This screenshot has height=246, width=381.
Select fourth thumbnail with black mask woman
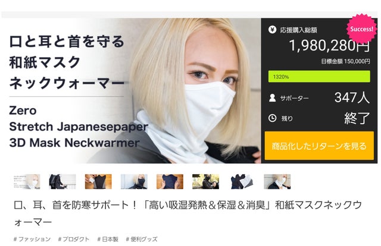134,181
